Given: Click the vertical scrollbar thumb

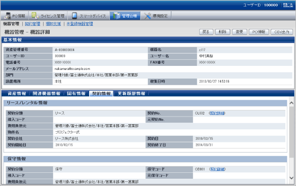Looking at the screenshot, I should 291,132.
